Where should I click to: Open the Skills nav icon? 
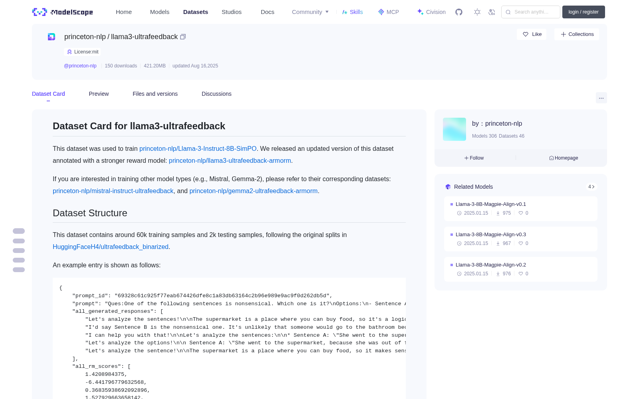345,12
